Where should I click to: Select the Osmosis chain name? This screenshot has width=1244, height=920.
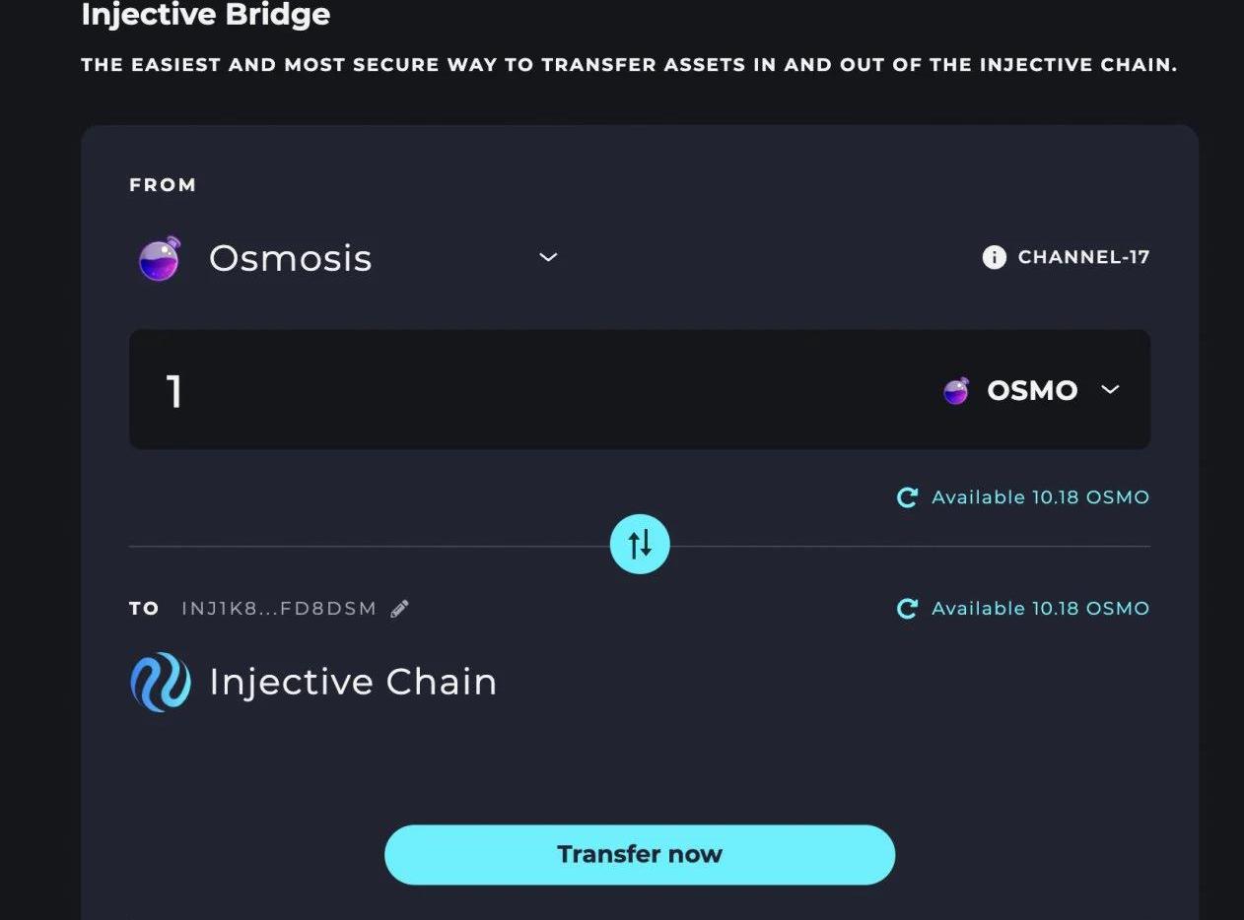coord(291,258)
